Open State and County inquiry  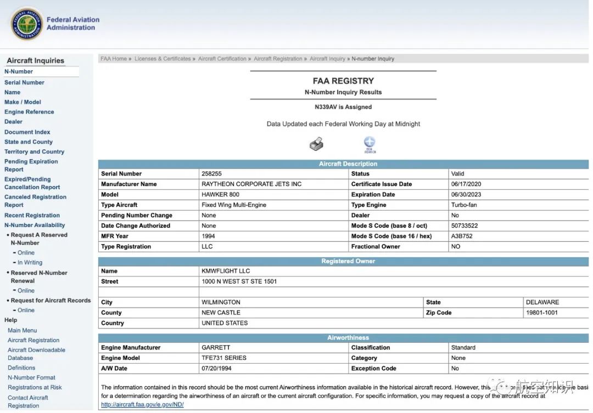click(29, 142)
